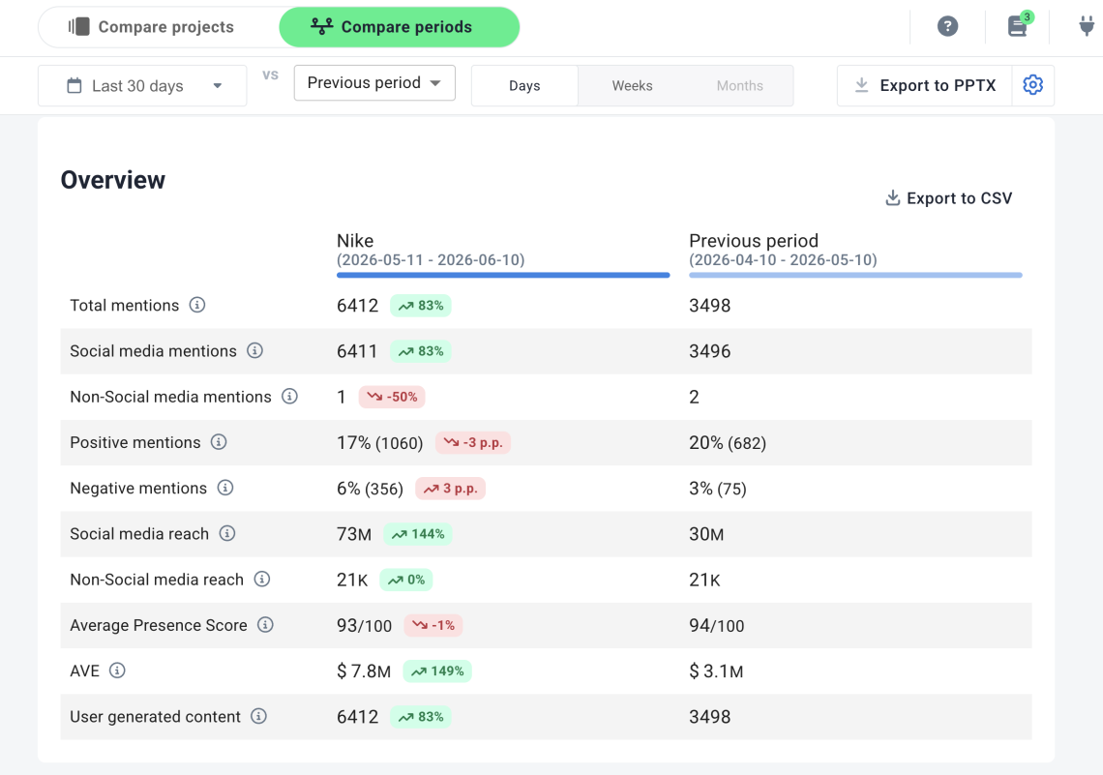This screenshot has width=1103, height=775.
Task: Open the Previous period dropdown
Action: coord(374,83)
